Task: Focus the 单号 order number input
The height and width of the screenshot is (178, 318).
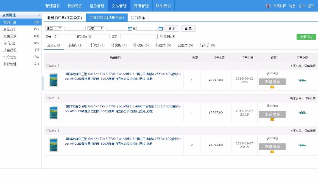Action: coord(64,37)
